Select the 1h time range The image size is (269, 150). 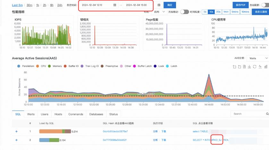click(38, 5)
